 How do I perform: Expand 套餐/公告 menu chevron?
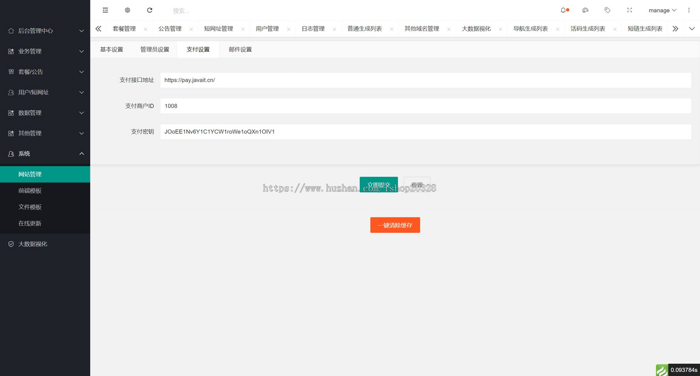[x=82, y=72]
